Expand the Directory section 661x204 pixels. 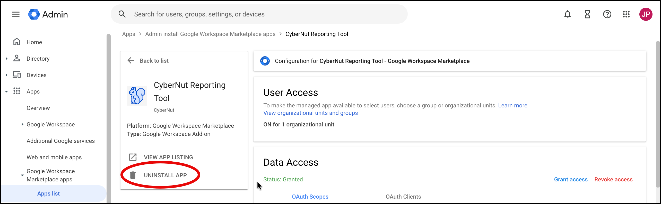[6, 59]
